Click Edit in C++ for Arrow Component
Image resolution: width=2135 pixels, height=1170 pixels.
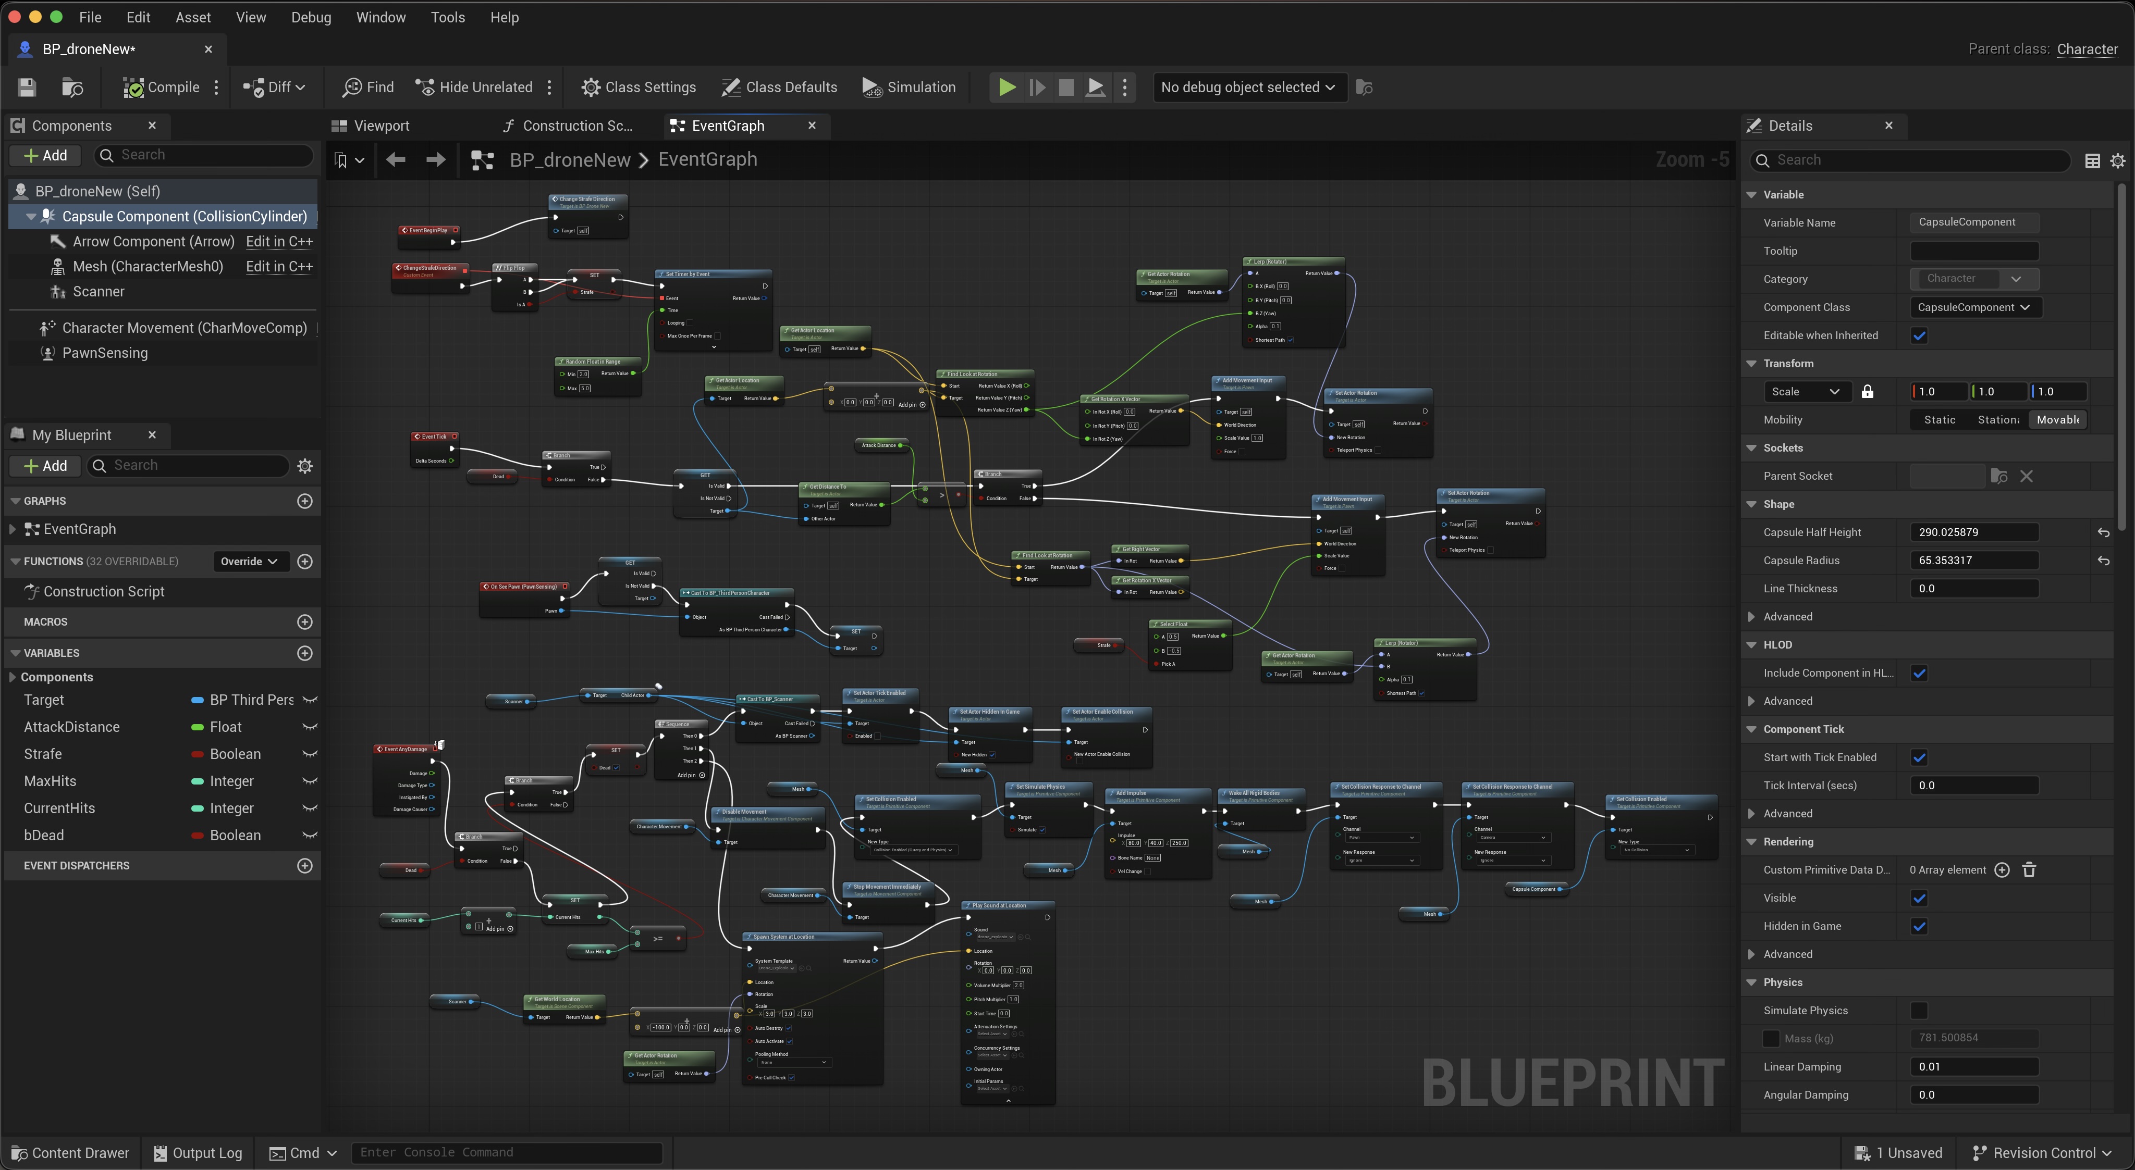(279, 242)
